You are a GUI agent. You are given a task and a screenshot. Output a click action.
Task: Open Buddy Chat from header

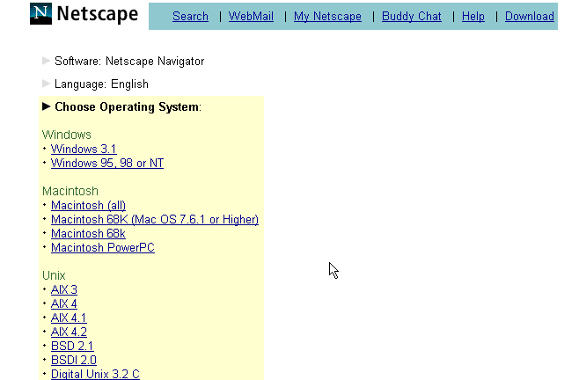point(411,16)
